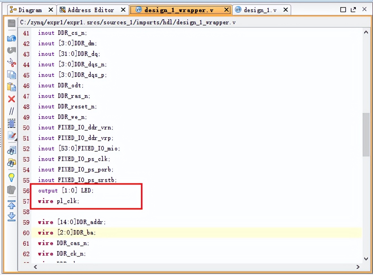Click the Find binoculars icon
The image size is (373, 275).
coord(11,151)
